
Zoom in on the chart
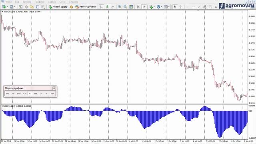(120, 7)
